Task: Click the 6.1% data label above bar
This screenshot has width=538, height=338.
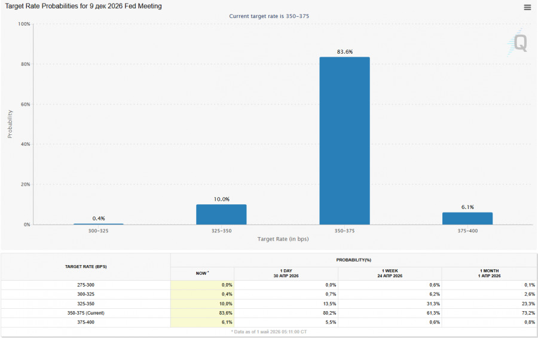Action: pos(467,207)
